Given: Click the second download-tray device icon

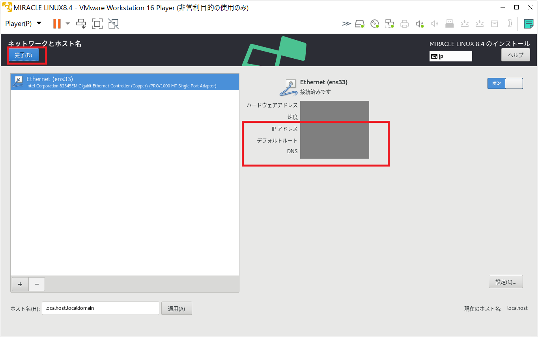Looking at the screenshot, I should pos(480,24).
